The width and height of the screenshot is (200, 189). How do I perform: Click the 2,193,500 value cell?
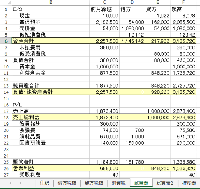click(x=104, y=22)
